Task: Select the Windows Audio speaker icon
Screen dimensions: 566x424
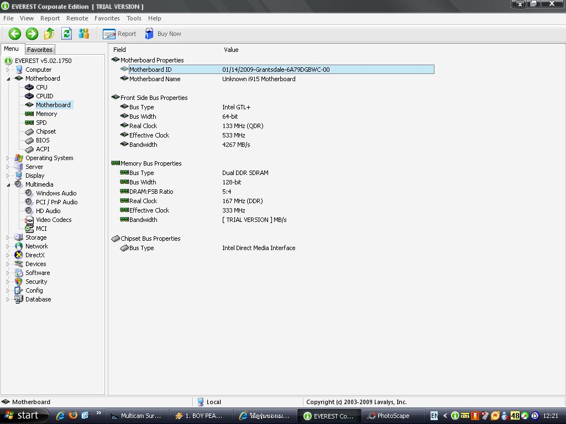Action: 29,193
